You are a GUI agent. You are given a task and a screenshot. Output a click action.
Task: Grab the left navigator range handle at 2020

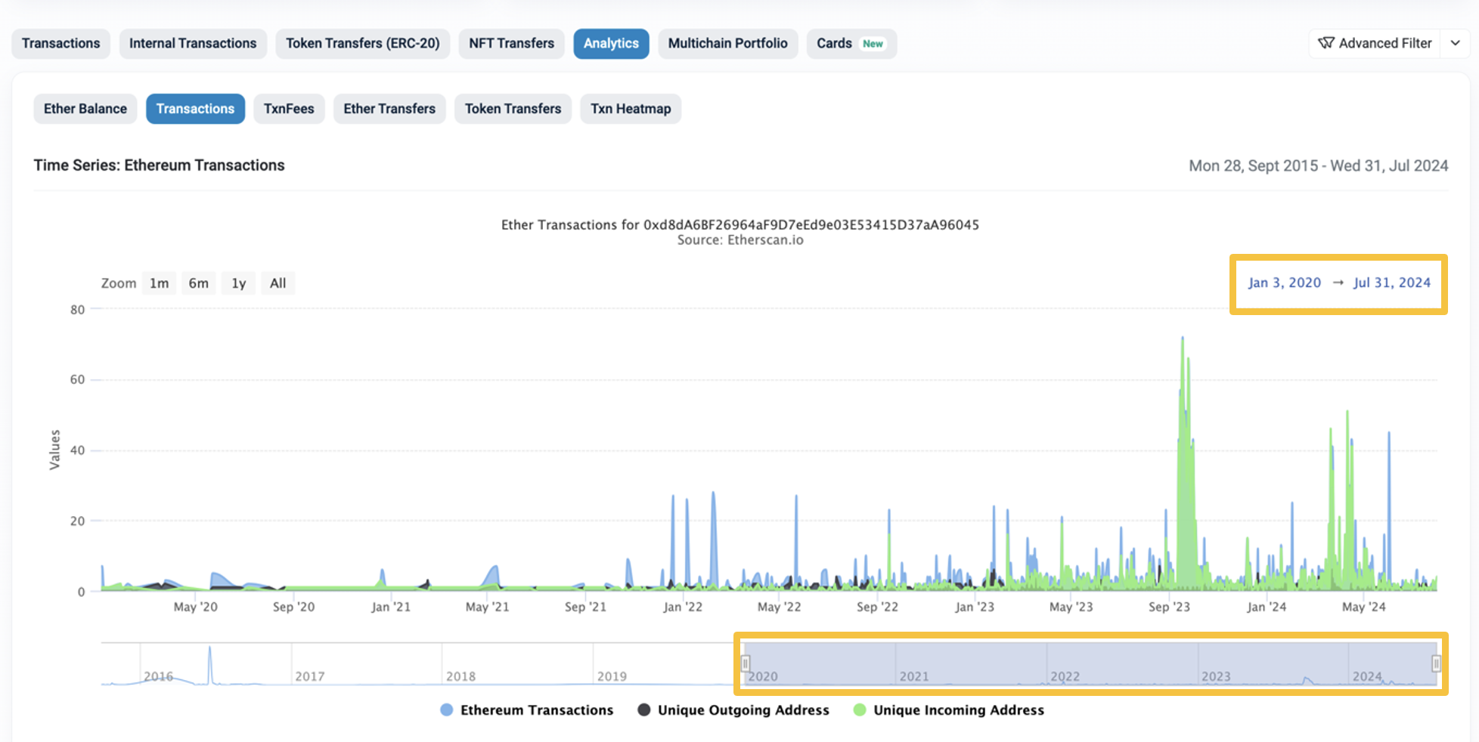pyautogui.click(x=746, y=663)
